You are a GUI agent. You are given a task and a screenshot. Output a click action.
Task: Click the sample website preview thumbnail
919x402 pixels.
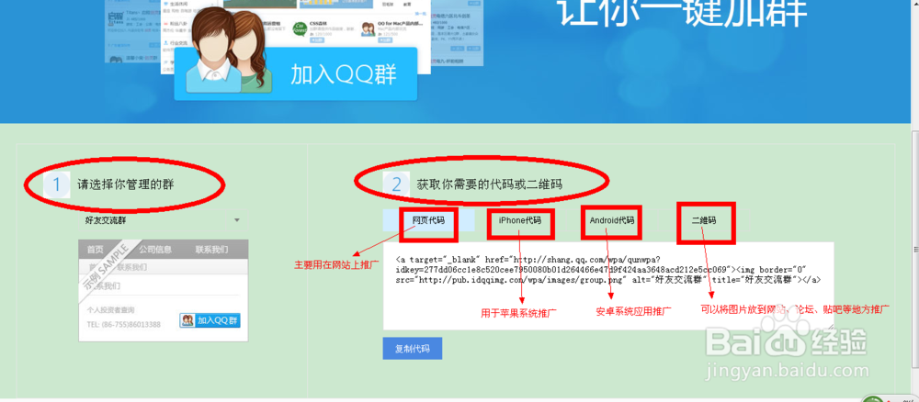point(164,290)
